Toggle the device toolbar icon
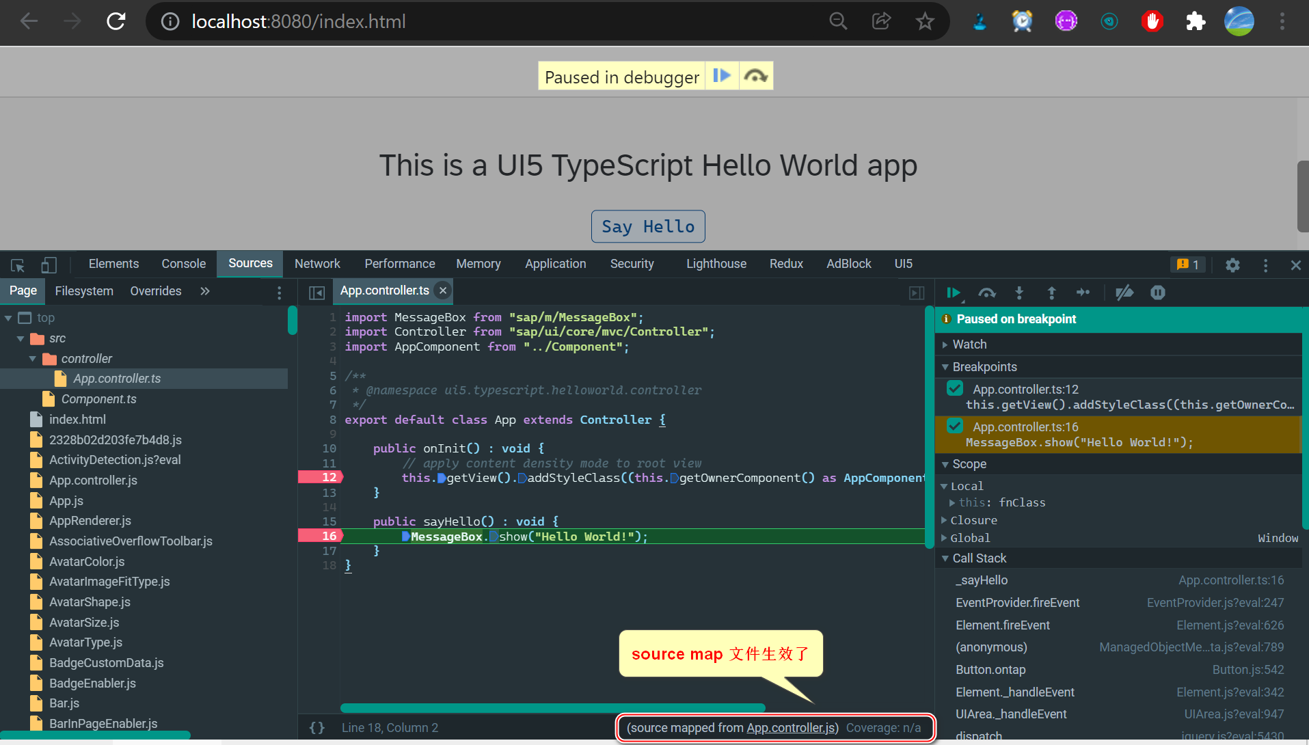This screenshot has height=745, width=1309. point(49,265)
